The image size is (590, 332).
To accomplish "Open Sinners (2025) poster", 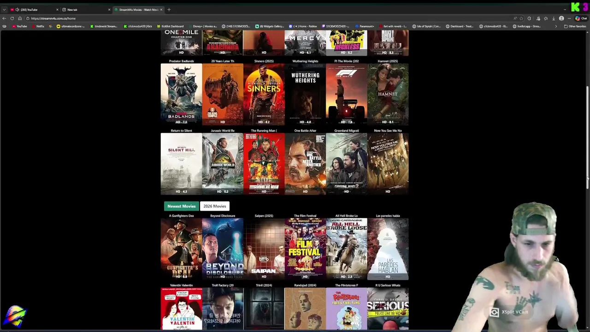I will (264, 94).
